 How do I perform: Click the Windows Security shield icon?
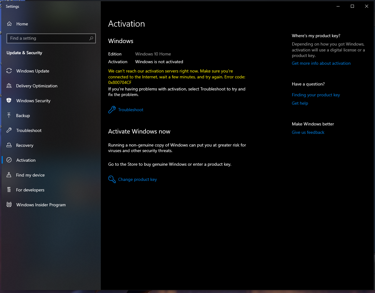click(x=9, y=101)
